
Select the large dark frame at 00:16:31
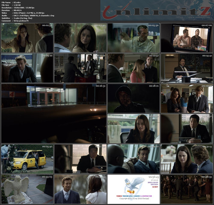tap(54, 113)
